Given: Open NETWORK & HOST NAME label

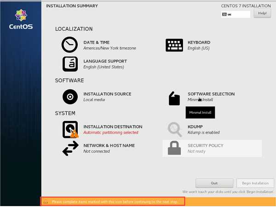Looking at the screenshot, I should 109,145.
